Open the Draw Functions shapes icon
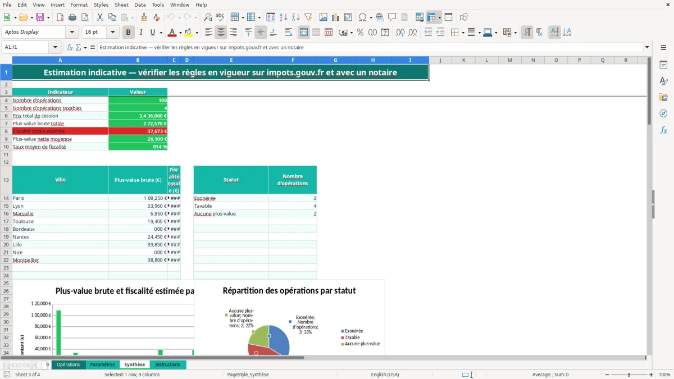Viewport: 674px width, 379px height. [463, 17]
